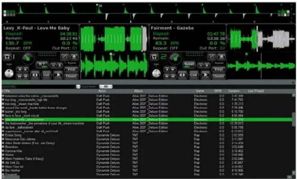Select the track 'Ab Und Zu'
297x179 pixels.
click(12, 163)
